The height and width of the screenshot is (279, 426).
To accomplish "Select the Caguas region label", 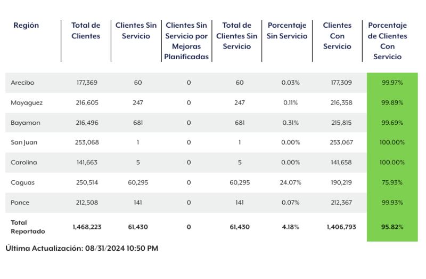I will click(x=22, y=182).
